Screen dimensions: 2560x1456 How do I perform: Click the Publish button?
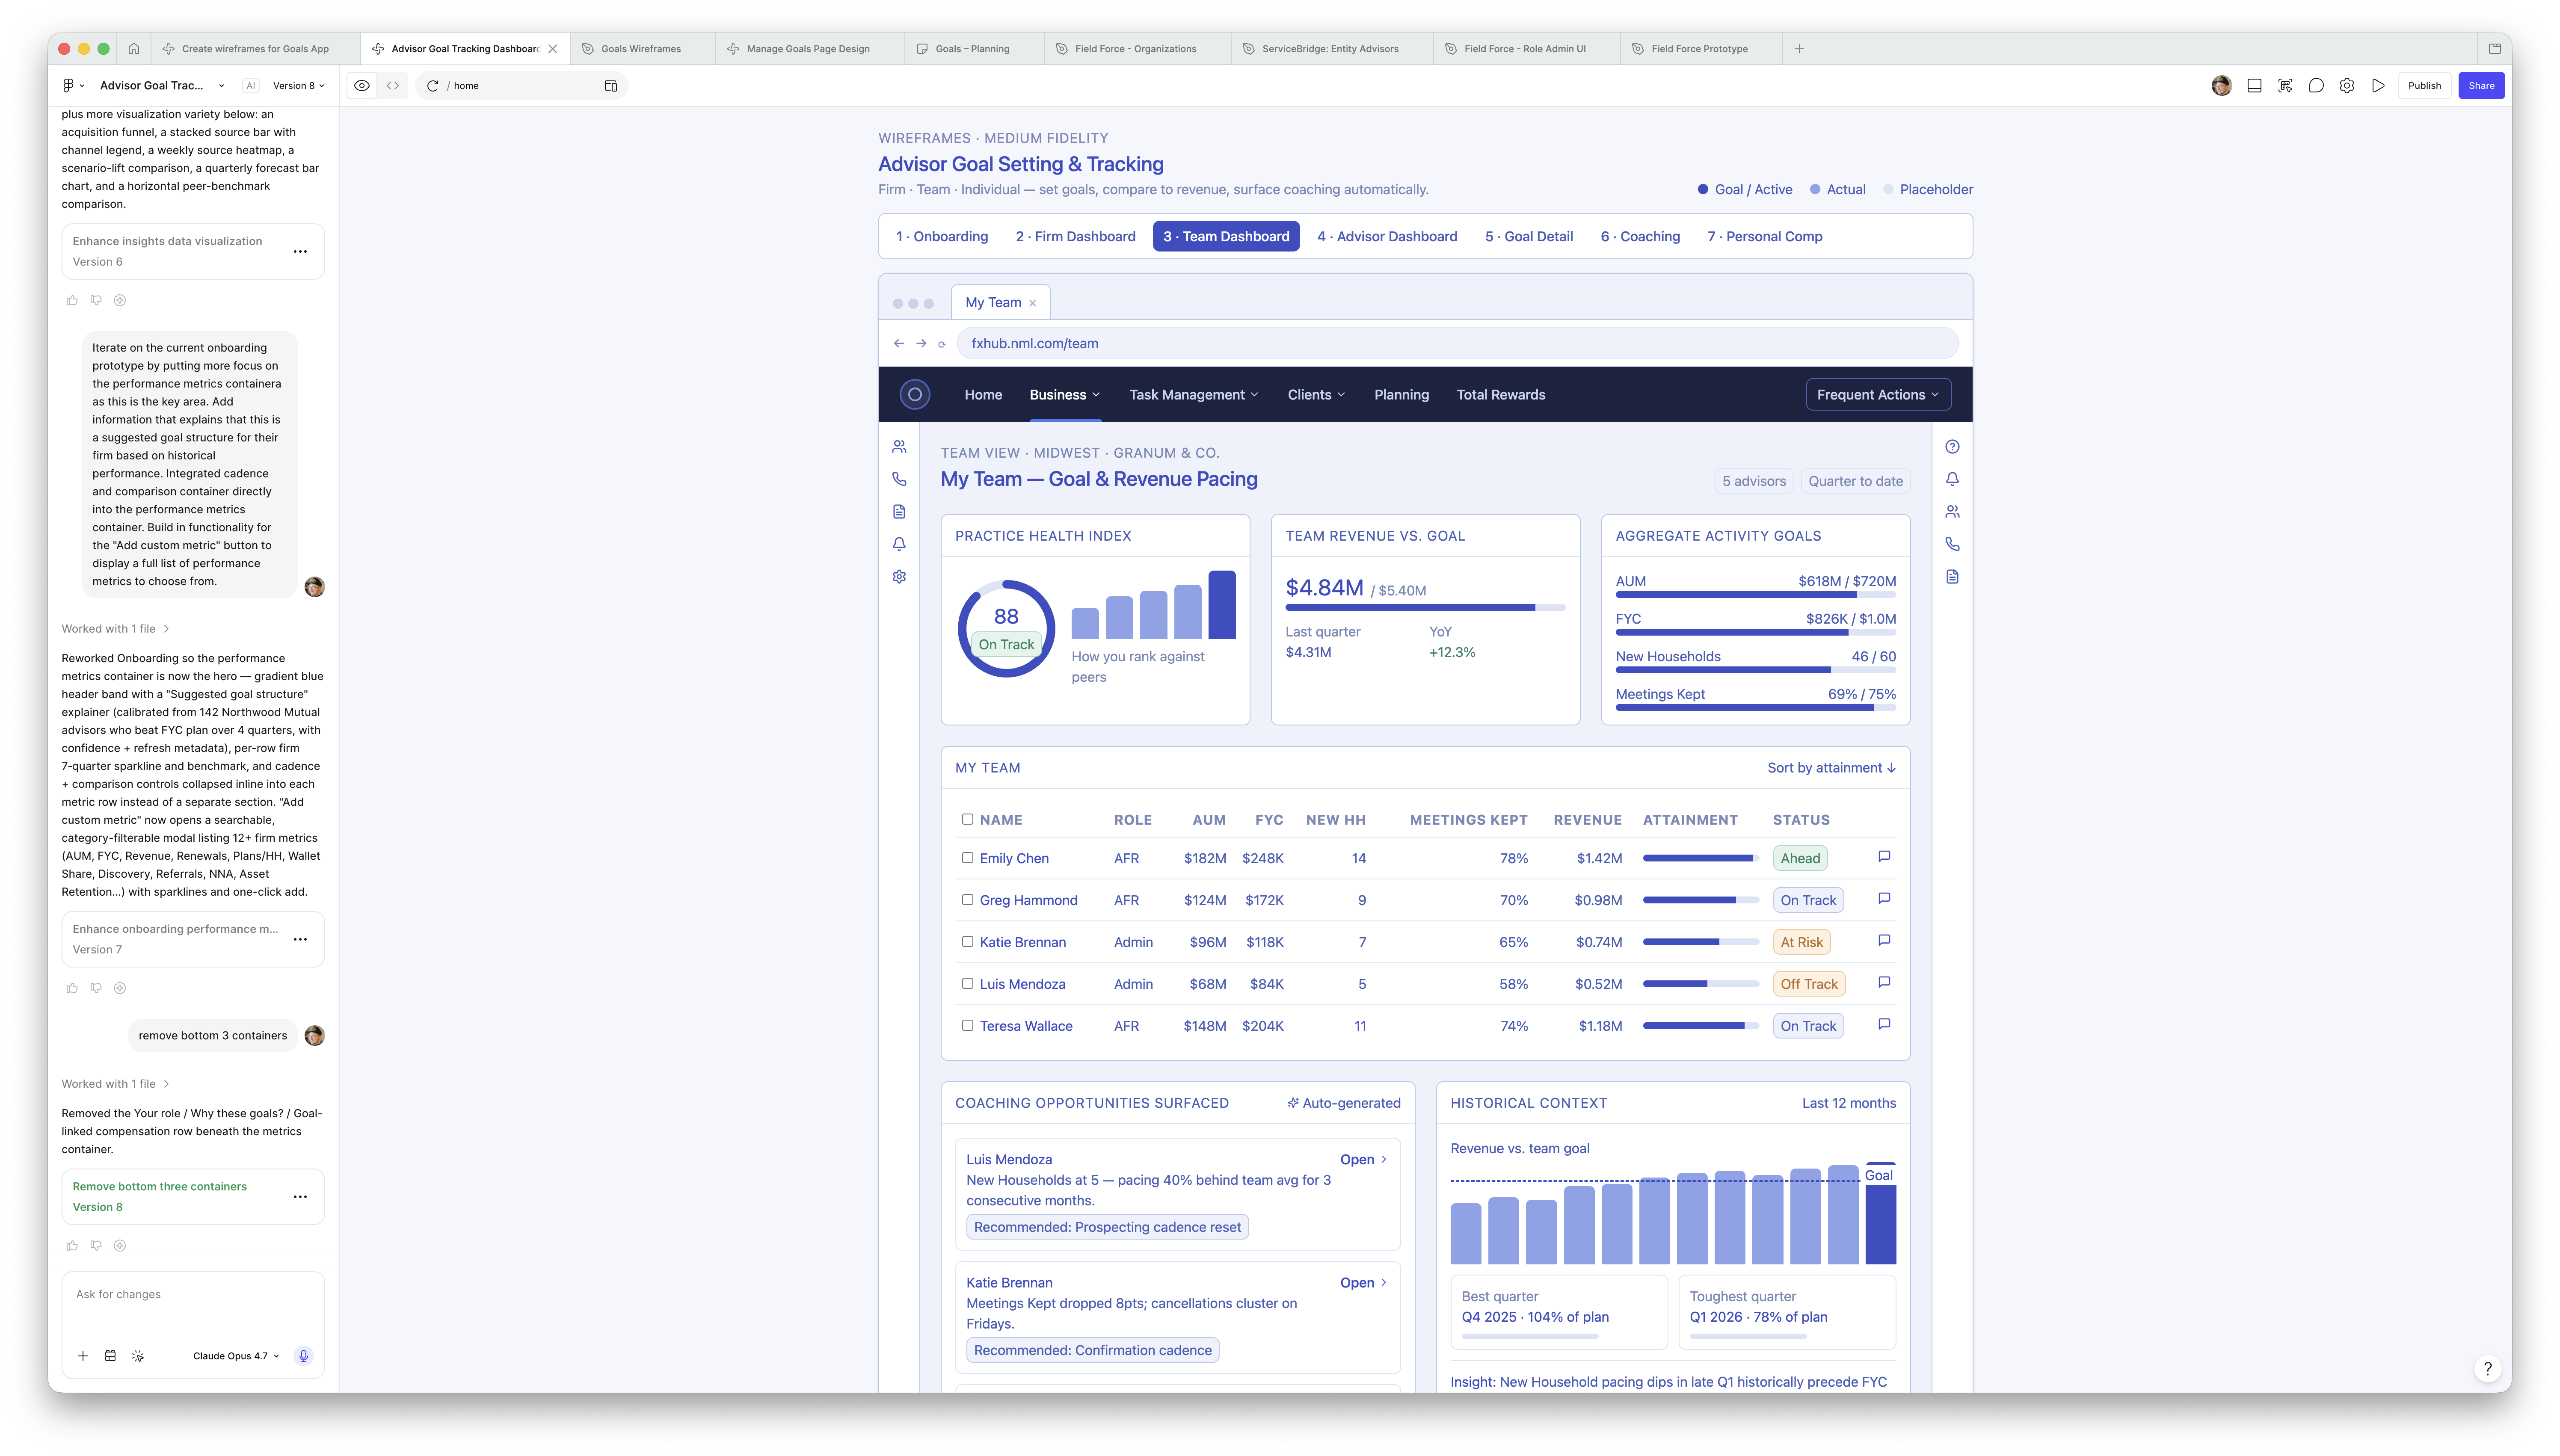(x=2424, y=85)
